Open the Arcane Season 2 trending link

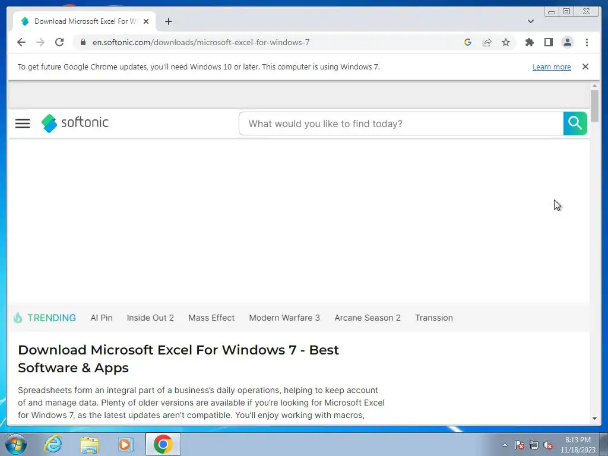pyautogui.click(x=367, y=318)
